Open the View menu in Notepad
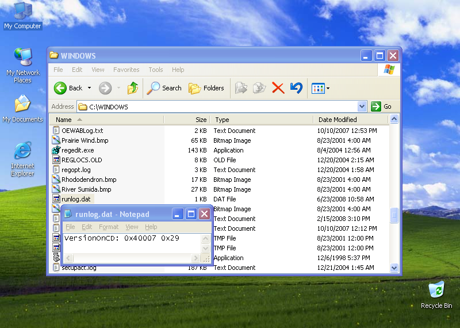The height and width of the screenshot is (328, 460). click(132, 227)
